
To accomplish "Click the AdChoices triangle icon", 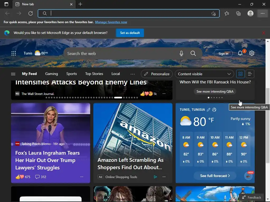I will (155, 177).
